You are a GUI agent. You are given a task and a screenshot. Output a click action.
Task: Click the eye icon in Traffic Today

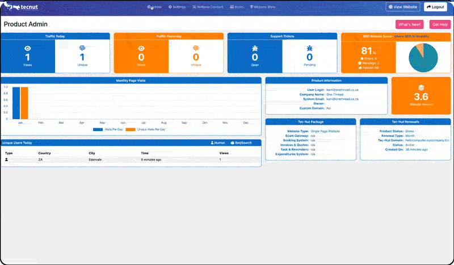[27, 48]
